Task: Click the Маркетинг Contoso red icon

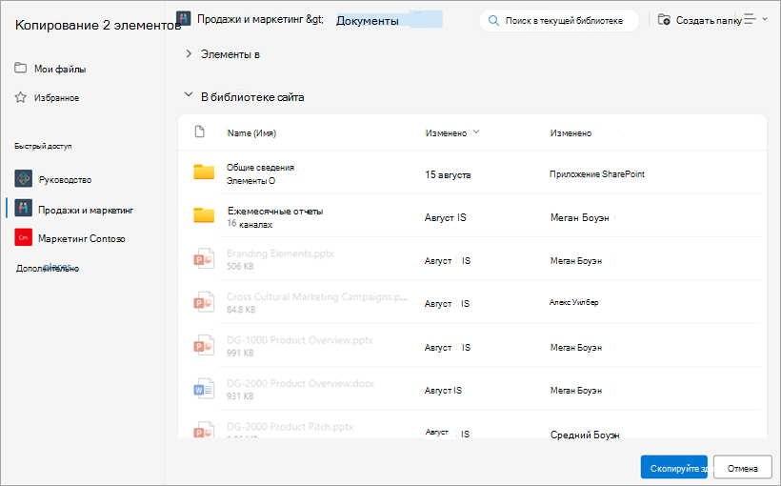Action: point(24,238)
